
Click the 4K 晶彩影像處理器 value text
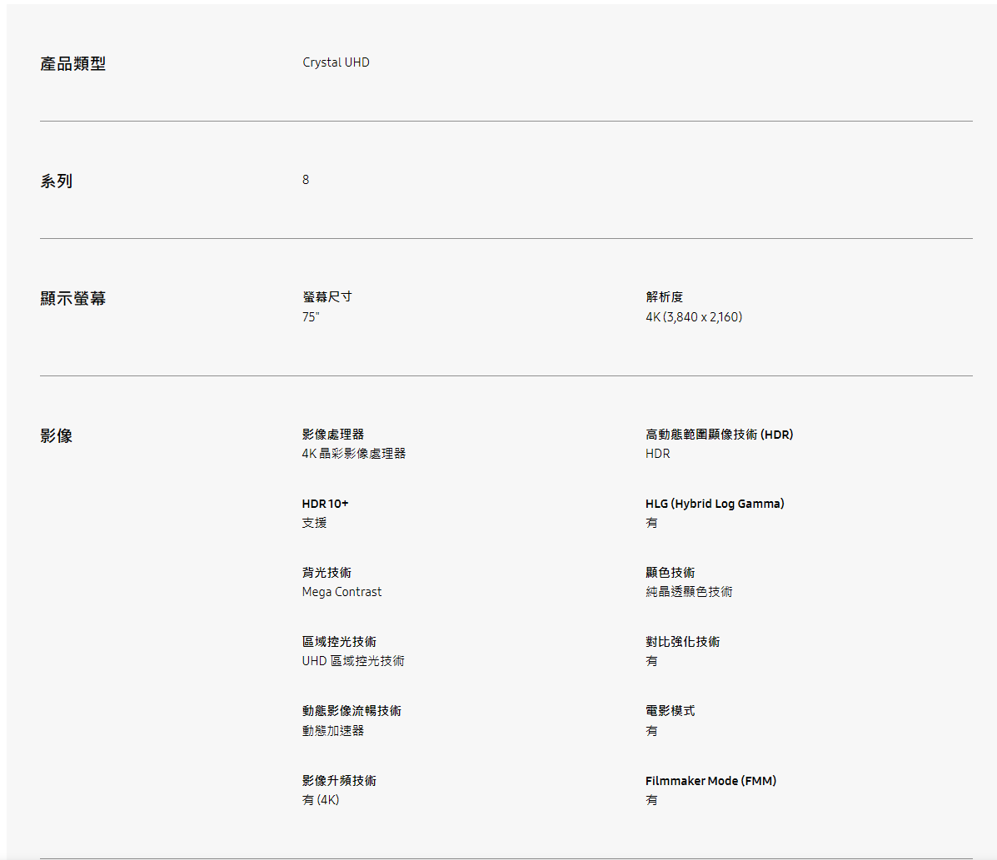pos(353,454)
